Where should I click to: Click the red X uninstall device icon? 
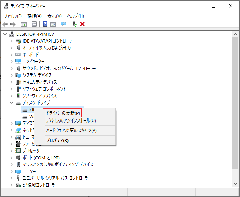pos(82,24)
